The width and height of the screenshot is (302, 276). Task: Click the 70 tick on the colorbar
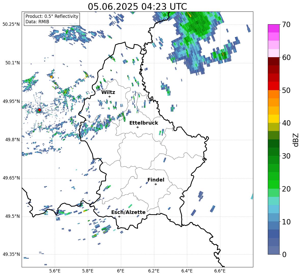pyautogui.click(x=286, y=25)
